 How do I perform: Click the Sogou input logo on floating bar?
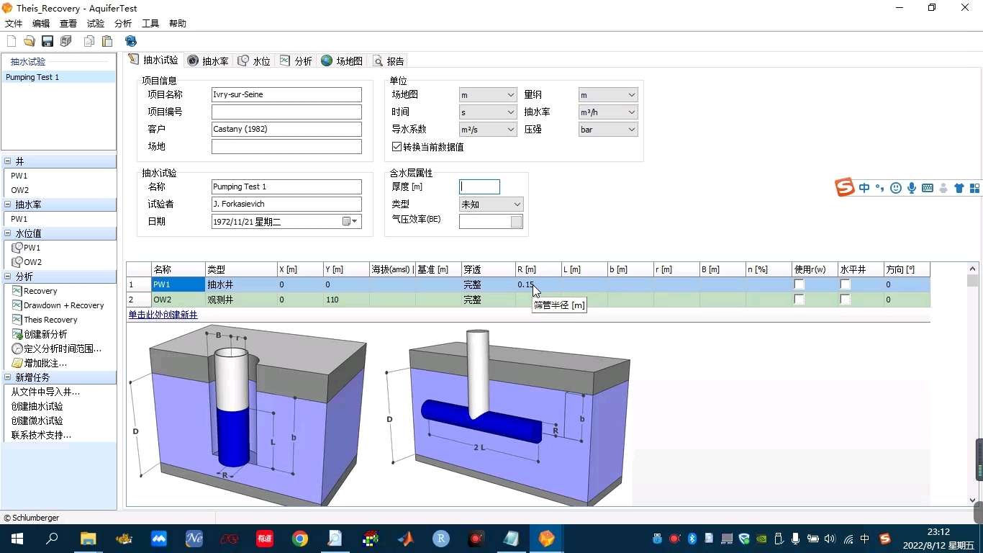845,187
